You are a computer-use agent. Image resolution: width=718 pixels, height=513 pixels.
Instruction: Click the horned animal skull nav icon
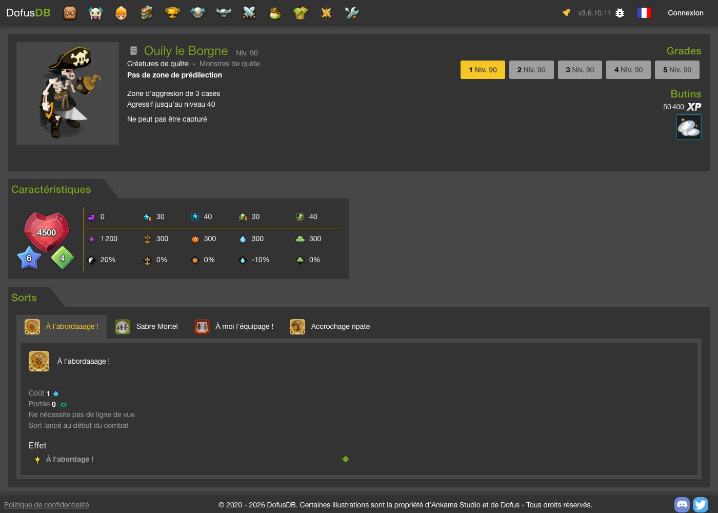coord(95,13)
